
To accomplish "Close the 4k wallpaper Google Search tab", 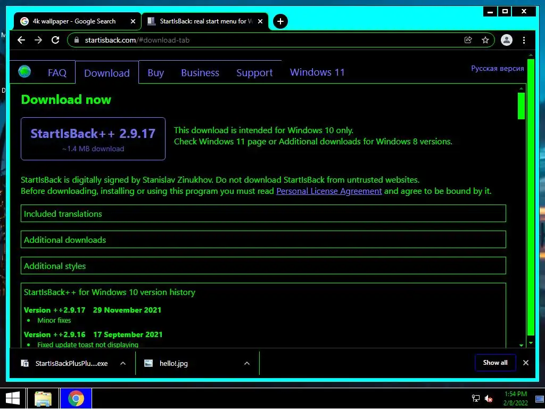I will click(133, 21).
